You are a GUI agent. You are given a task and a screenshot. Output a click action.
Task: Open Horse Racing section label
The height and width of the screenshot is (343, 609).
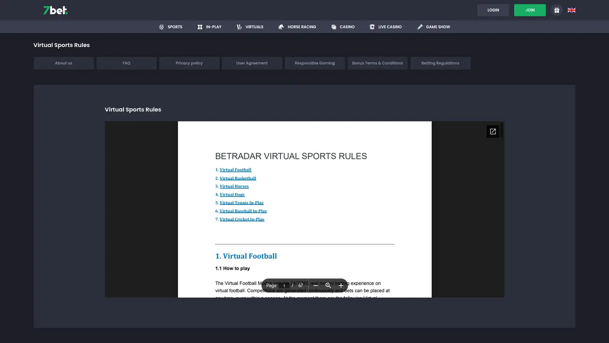tap(302, 27)
